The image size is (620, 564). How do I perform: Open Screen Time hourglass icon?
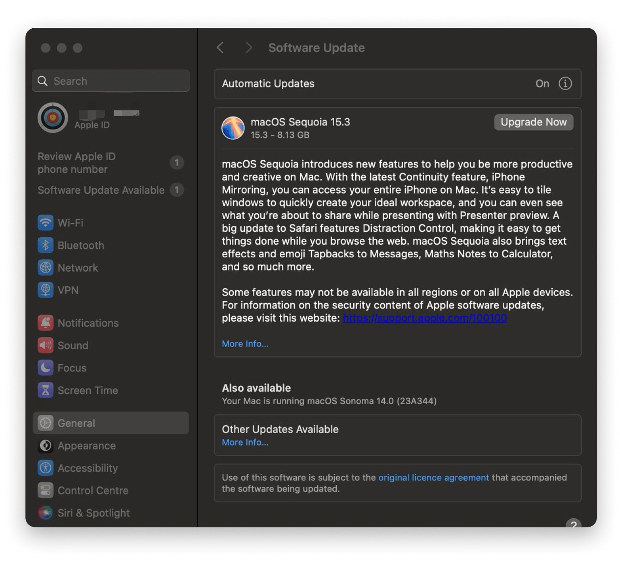(x=45, y=390)
